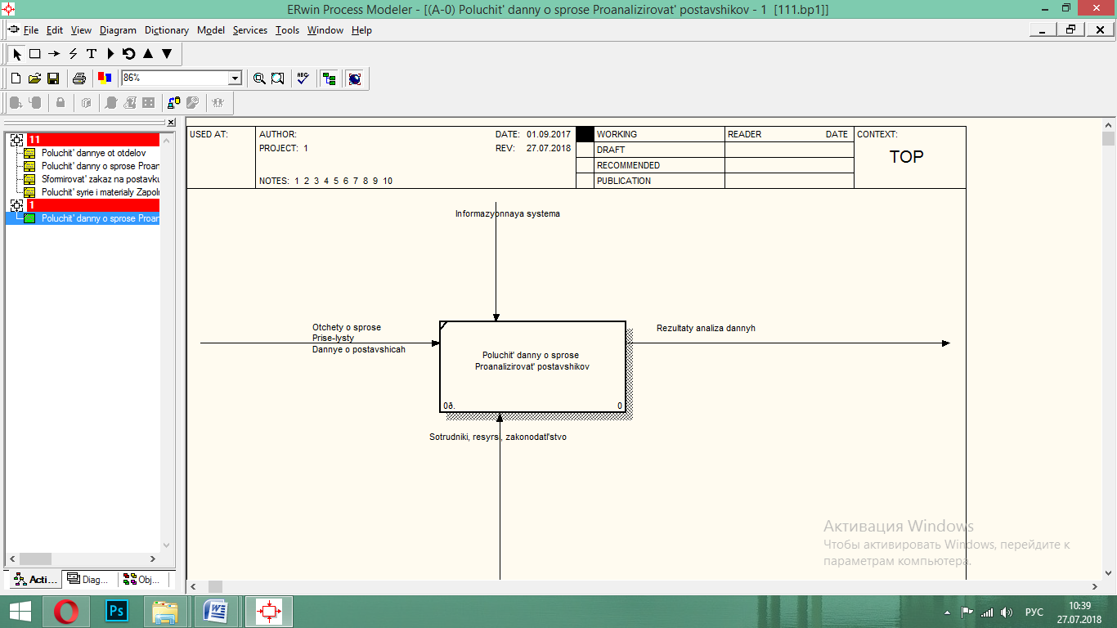Open the Window menu

pos(325,30)
